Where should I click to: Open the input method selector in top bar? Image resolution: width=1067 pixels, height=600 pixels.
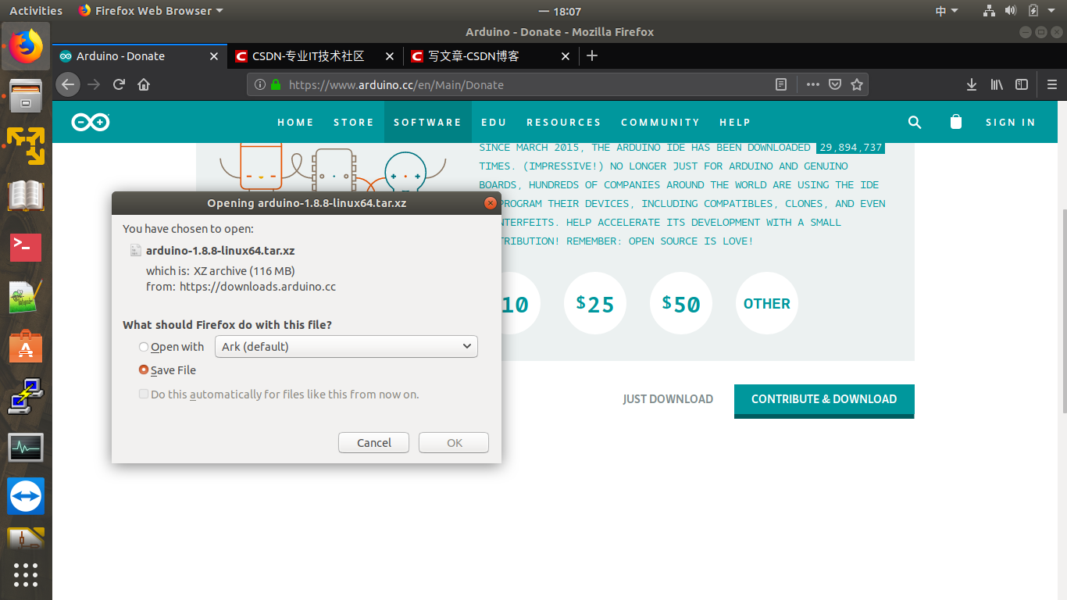[947, 11]
